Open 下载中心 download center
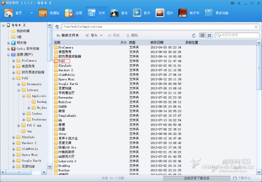This screenshot has height=182, width=262. click(x=242, y=178)
